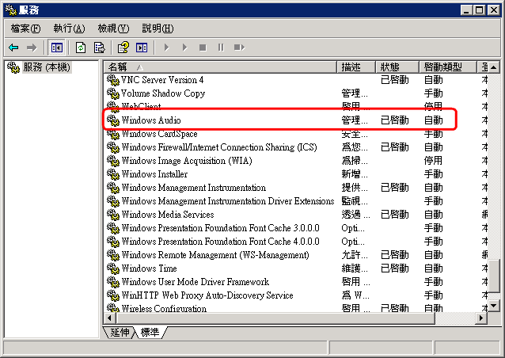Click the export list toolbar icon

(99, 48)
